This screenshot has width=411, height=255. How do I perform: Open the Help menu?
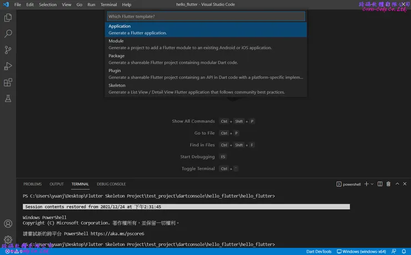[x=126, y=4]
